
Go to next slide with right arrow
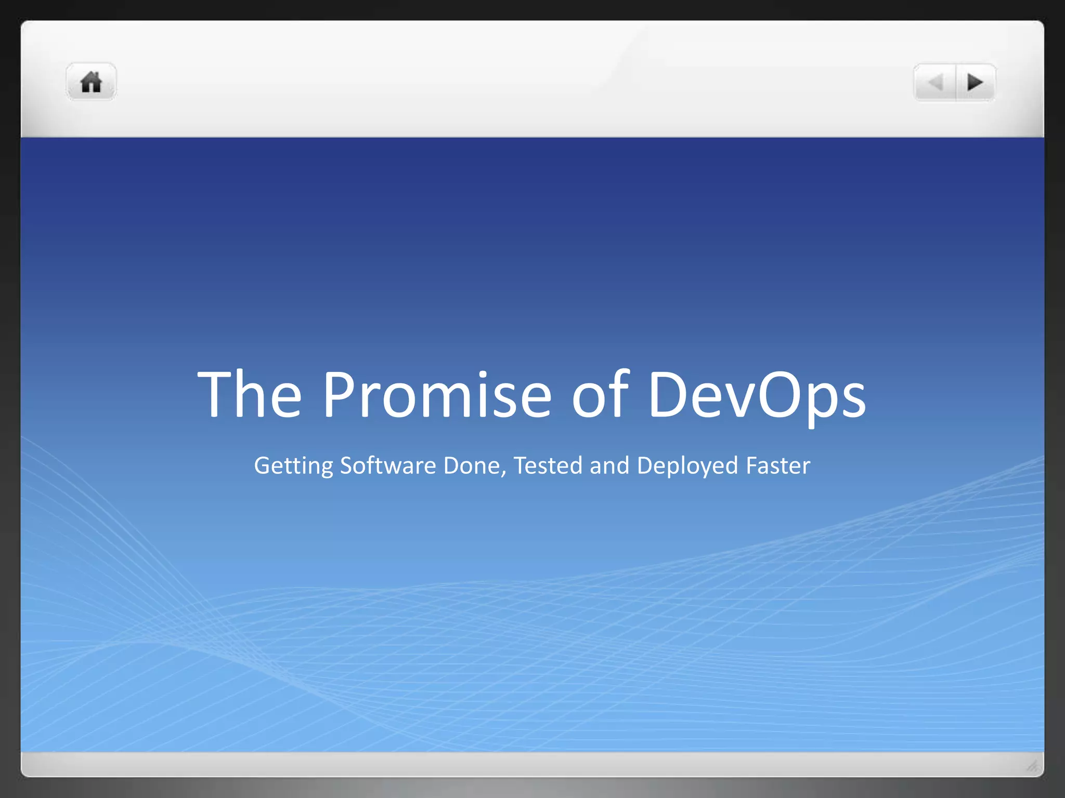click(x=975, y=82)
